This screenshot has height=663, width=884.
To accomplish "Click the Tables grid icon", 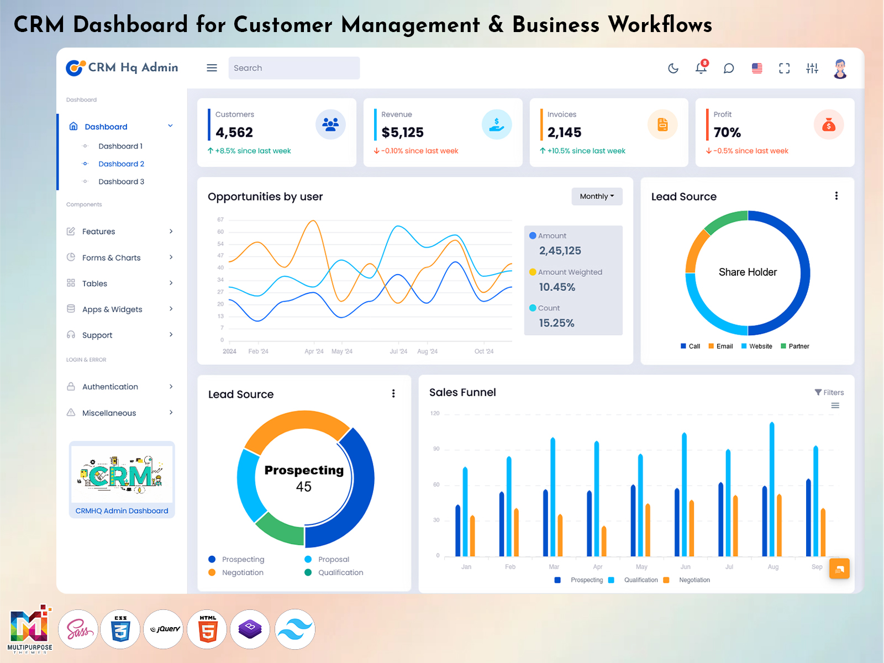I will point(71,283).
